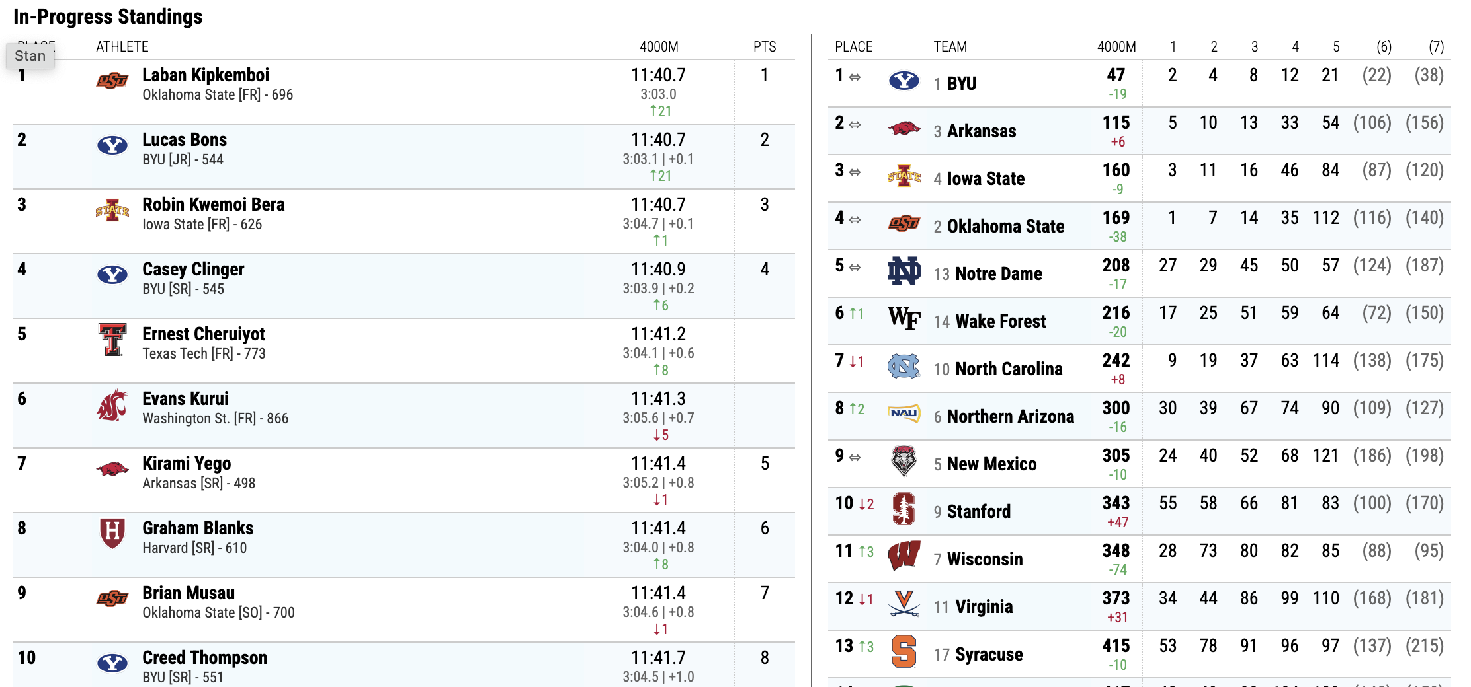Open Lucas Bons athlete profile

pos(185,140)
